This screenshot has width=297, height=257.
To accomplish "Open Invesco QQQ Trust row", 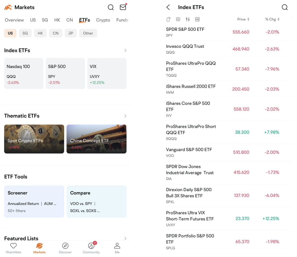I will 229,49.
